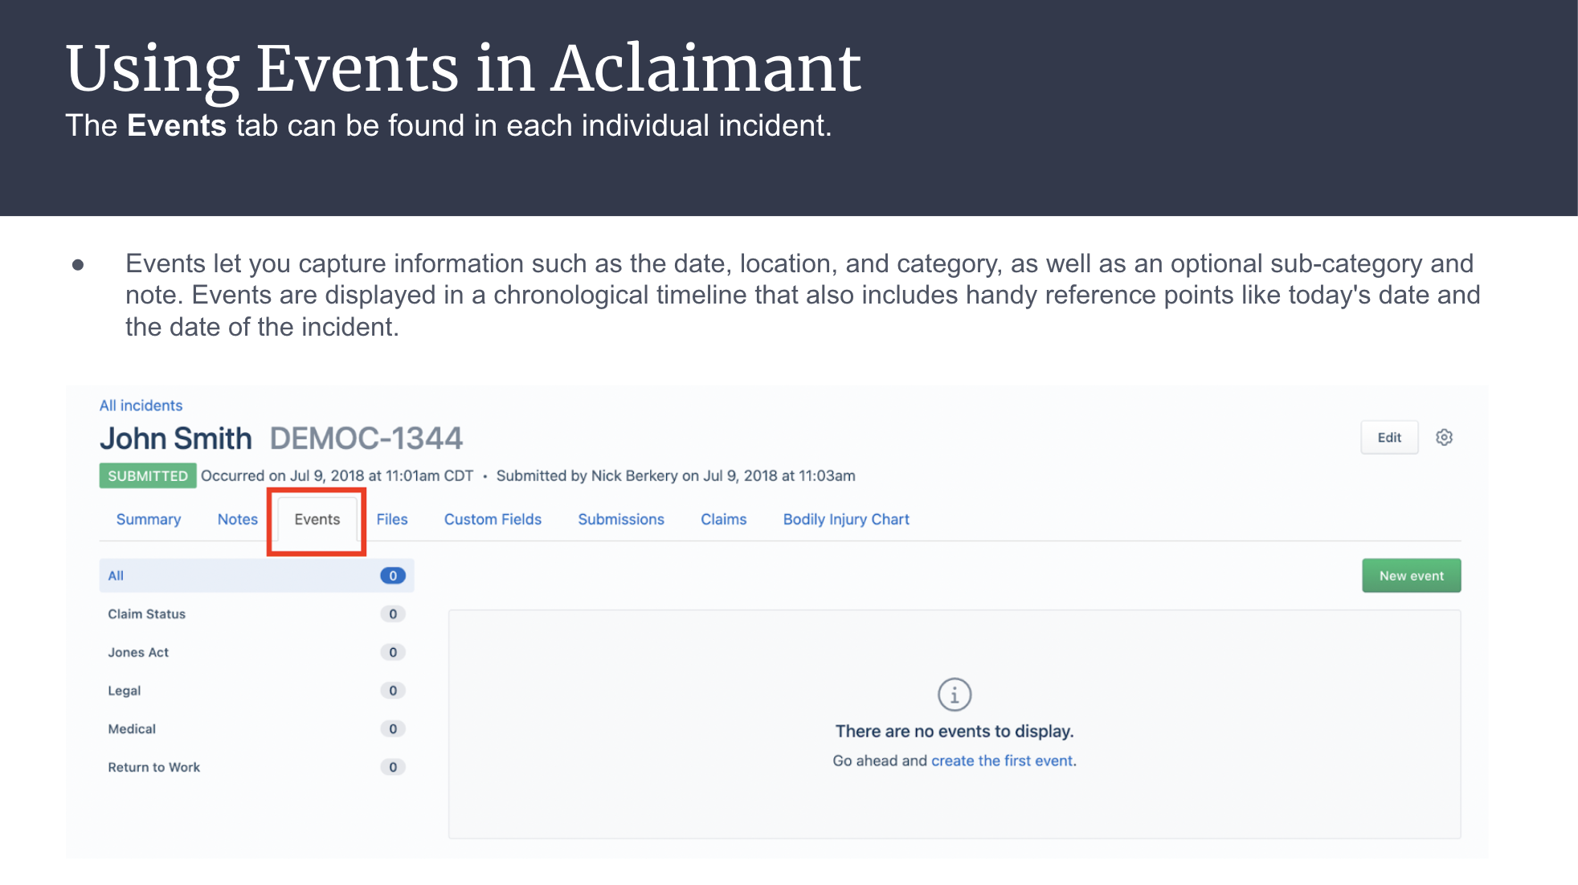Click the info icon above the no-events message
Image resolution: width=1578 pixels, height=885 pixels.
coord(955,695)
